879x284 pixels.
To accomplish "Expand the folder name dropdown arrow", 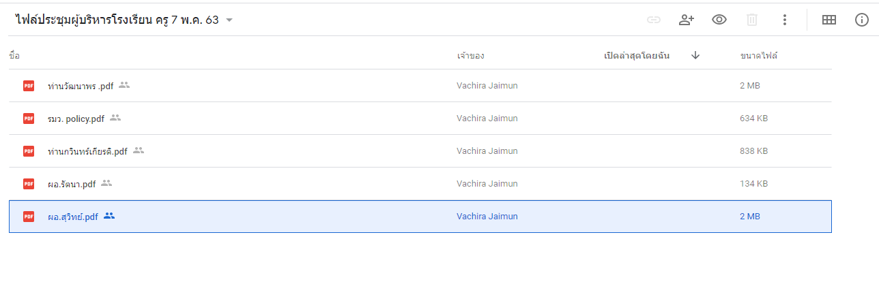I will (x=229, y=20).
